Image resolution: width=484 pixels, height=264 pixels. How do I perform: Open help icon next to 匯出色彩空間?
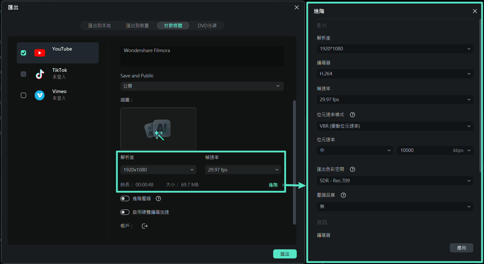(x=352, y=169)
